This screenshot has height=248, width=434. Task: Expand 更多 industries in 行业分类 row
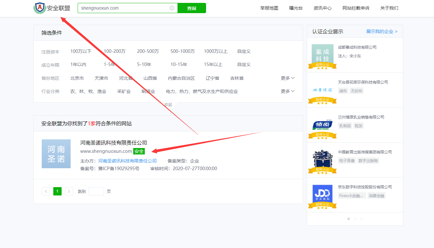[288, 91]
